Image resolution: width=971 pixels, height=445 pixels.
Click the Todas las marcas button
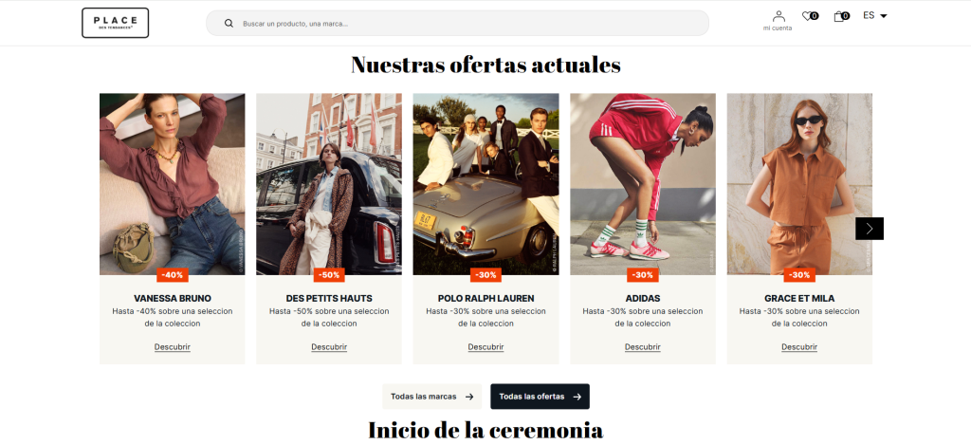point(431,397)
